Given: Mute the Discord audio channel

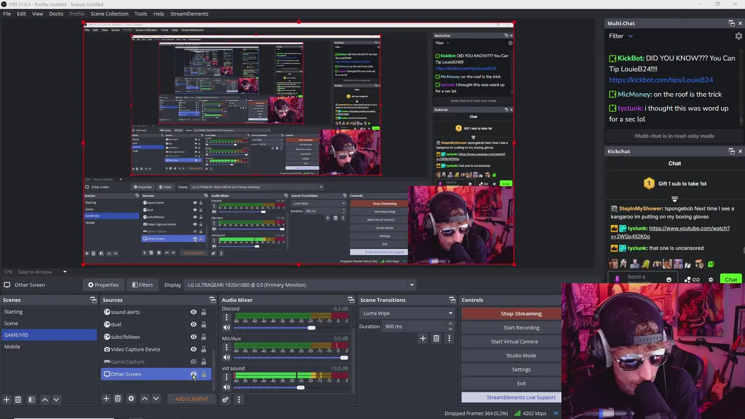Looking at the screenshot, I should [226, 328].
